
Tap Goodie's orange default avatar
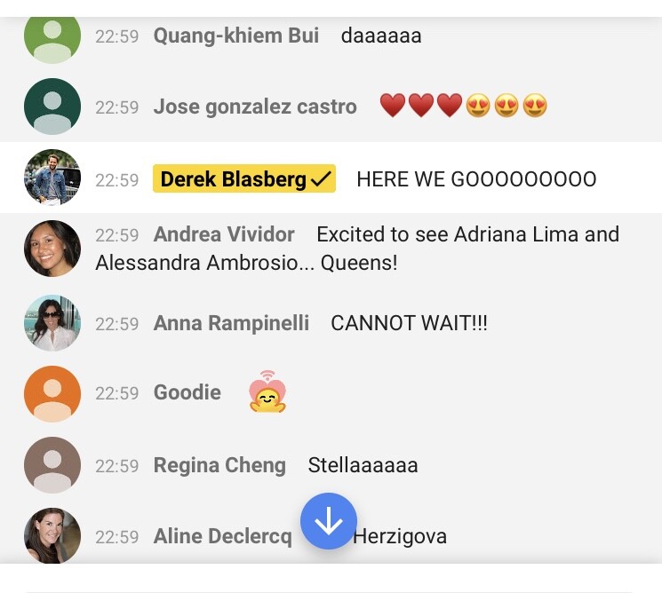coord(52,394)
